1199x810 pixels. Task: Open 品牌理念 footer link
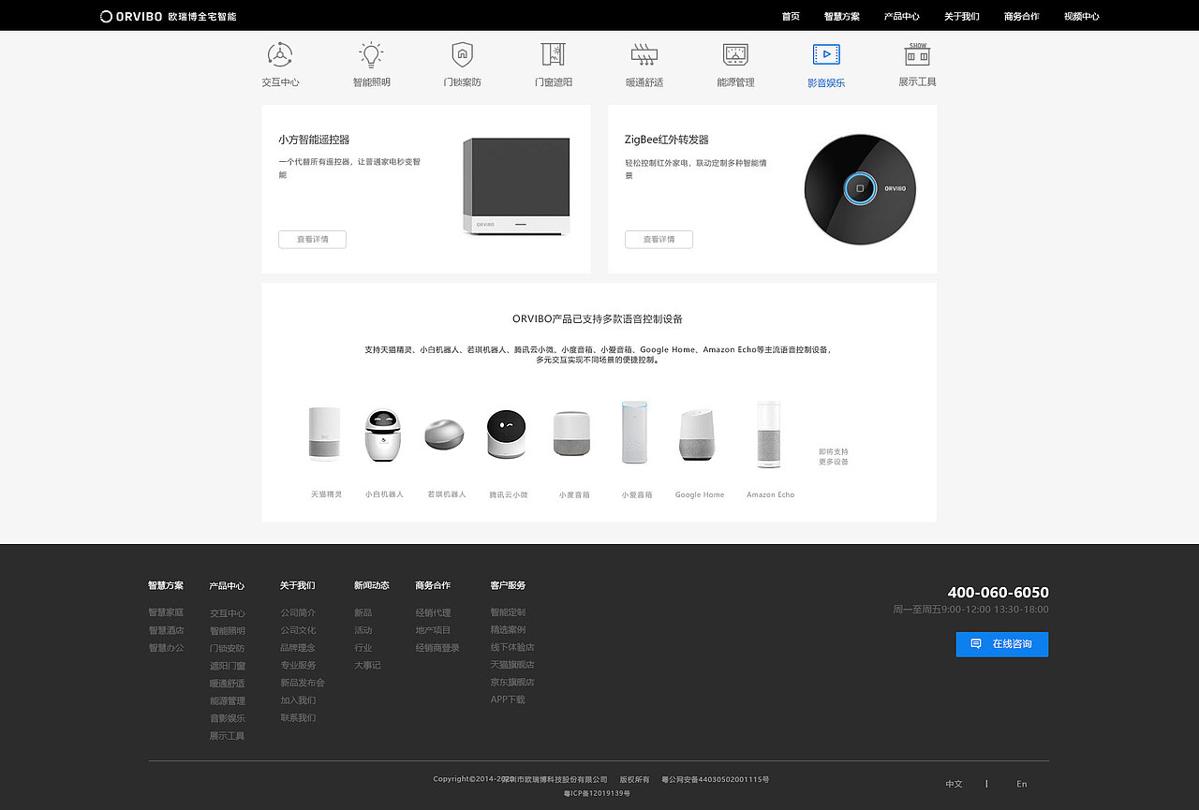click(298, 648)
